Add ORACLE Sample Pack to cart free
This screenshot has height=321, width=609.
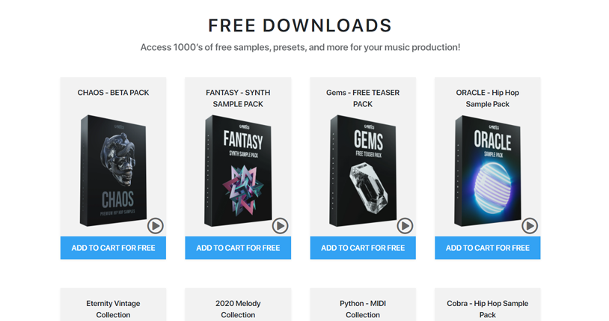pyautogui.click(x=488, y=248)
